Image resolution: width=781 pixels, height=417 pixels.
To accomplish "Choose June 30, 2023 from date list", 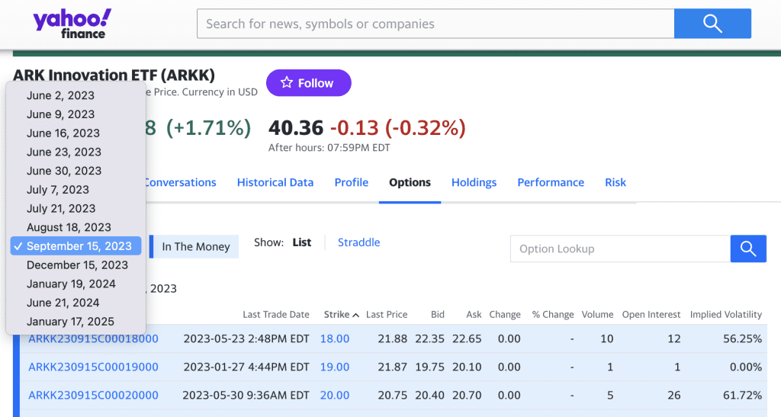I will (x=76, y=171).
